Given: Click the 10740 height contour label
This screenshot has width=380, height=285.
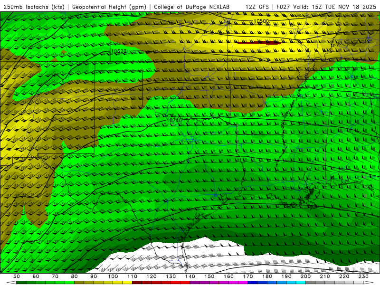Looking at the screenshot, I should (174, 120).
